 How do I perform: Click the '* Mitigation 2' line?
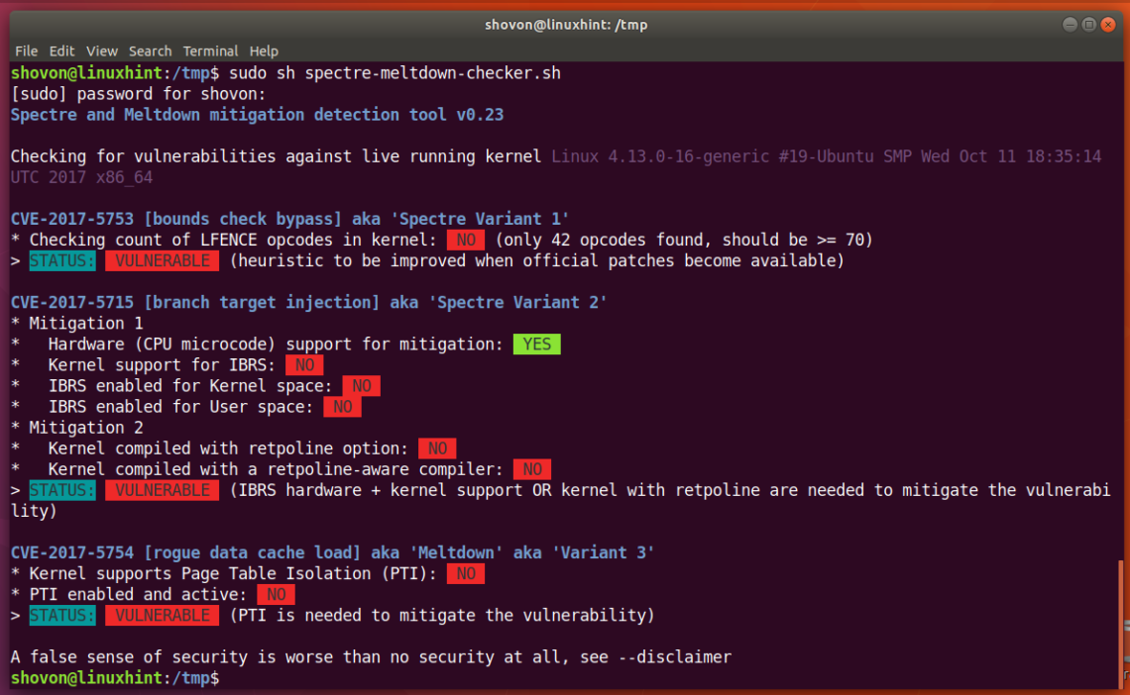tap(76, 428)
